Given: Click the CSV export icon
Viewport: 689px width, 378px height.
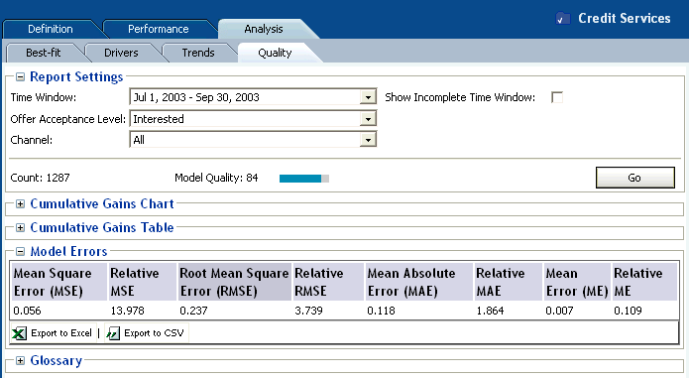Looking at the screenshot, I should point(113,333).
